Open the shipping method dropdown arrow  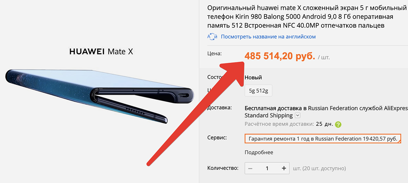[x=297, y=115]
